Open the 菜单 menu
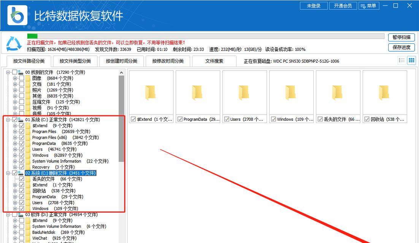This screenshot has width=419, height=243. tap(369, 6)
